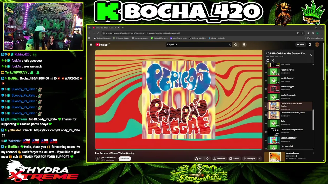The image size is (328, 184).
Task: Open the browser downloads icon
Action: [x=308, y=33]
